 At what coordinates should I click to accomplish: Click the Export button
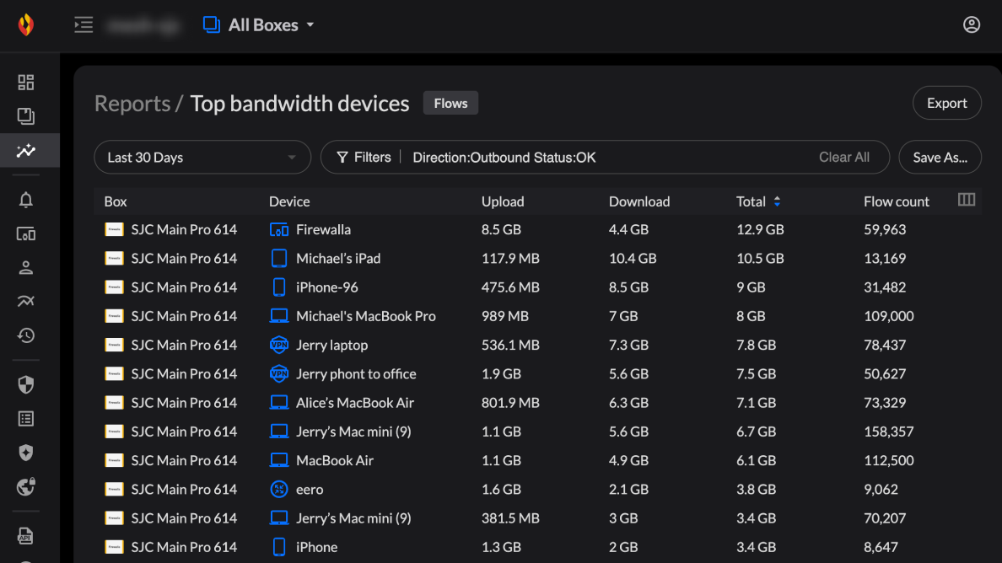(x=946, y=102)
